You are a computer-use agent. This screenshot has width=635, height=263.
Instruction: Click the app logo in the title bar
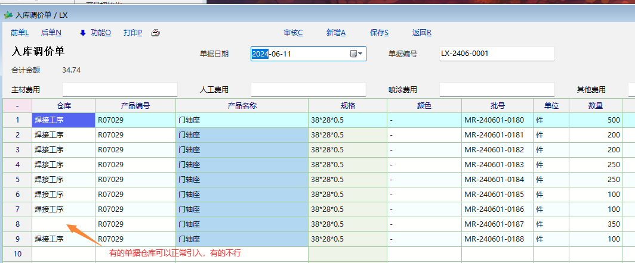coord(8,15)
